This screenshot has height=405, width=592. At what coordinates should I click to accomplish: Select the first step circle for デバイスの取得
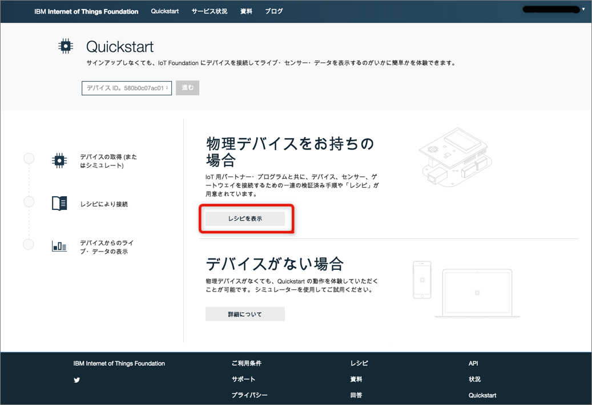pos(29,159)
